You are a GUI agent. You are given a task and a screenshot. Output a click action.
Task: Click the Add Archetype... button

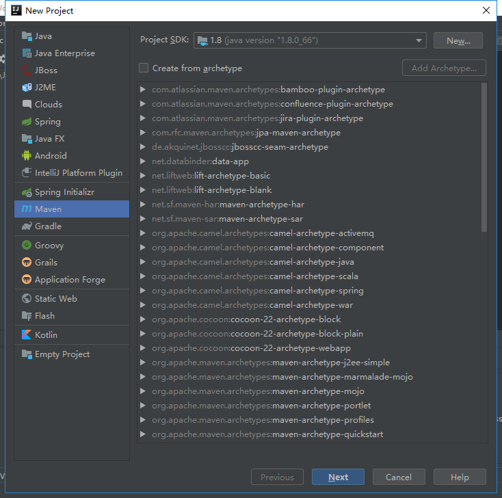click(444, 68)
